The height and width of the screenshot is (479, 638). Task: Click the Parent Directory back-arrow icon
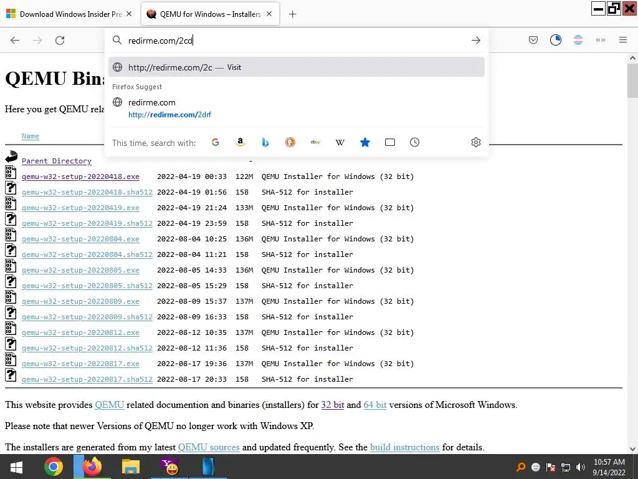(x=11, y=157)
